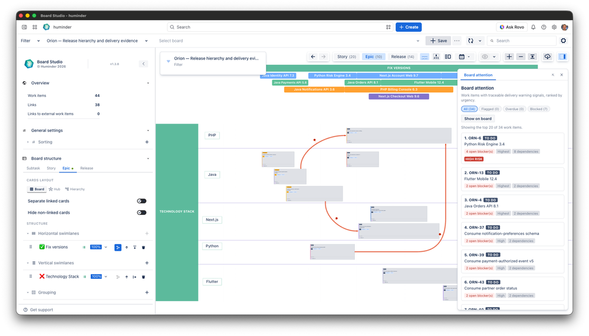Viewport: 589px width, 336px height.
Task: Delete the Fix versions swimlane
Action: pos(143,248)
